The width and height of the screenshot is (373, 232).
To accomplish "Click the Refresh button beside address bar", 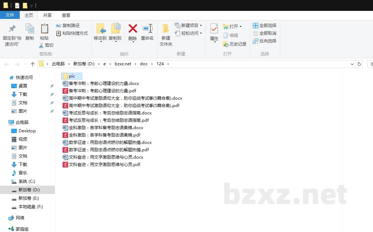I will [359, 64].
